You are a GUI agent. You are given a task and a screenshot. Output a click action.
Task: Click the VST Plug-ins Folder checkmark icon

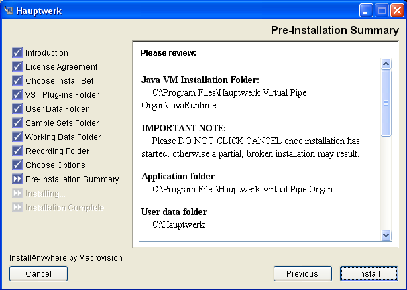pos(17,94)
